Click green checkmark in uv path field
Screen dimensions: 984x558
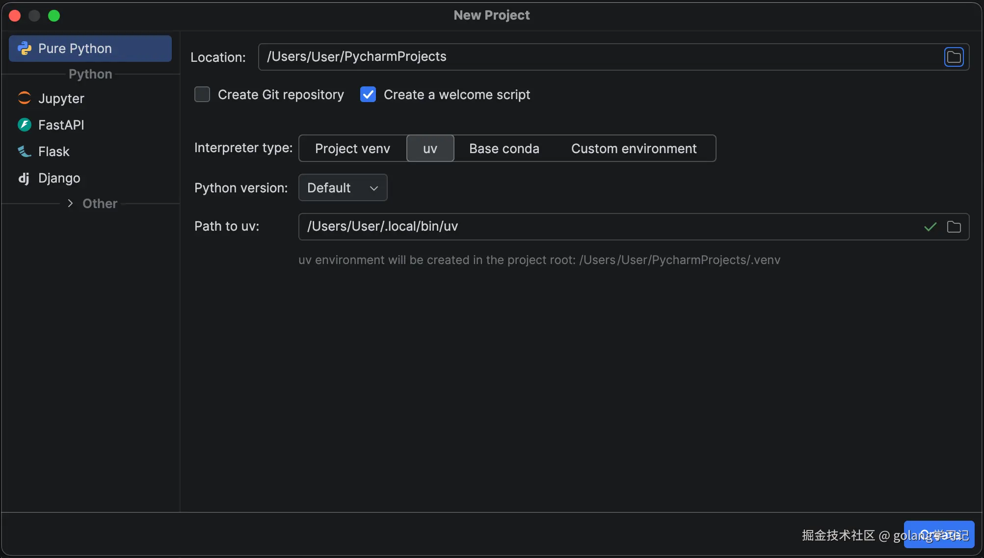pyautogui.click(x=930, y=227)
